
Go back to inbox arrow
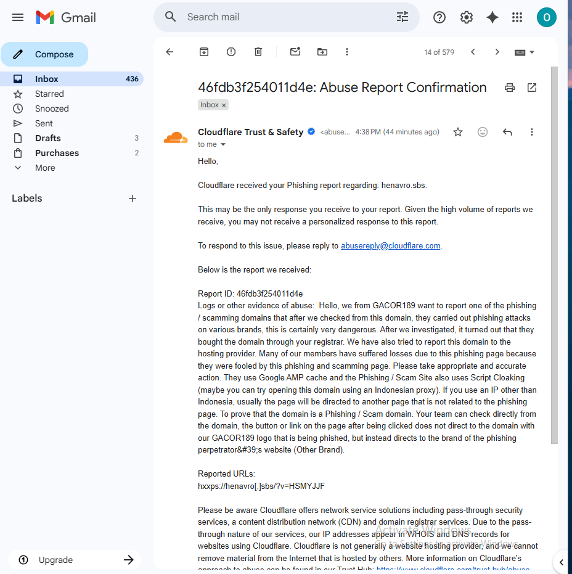[170, 52]
